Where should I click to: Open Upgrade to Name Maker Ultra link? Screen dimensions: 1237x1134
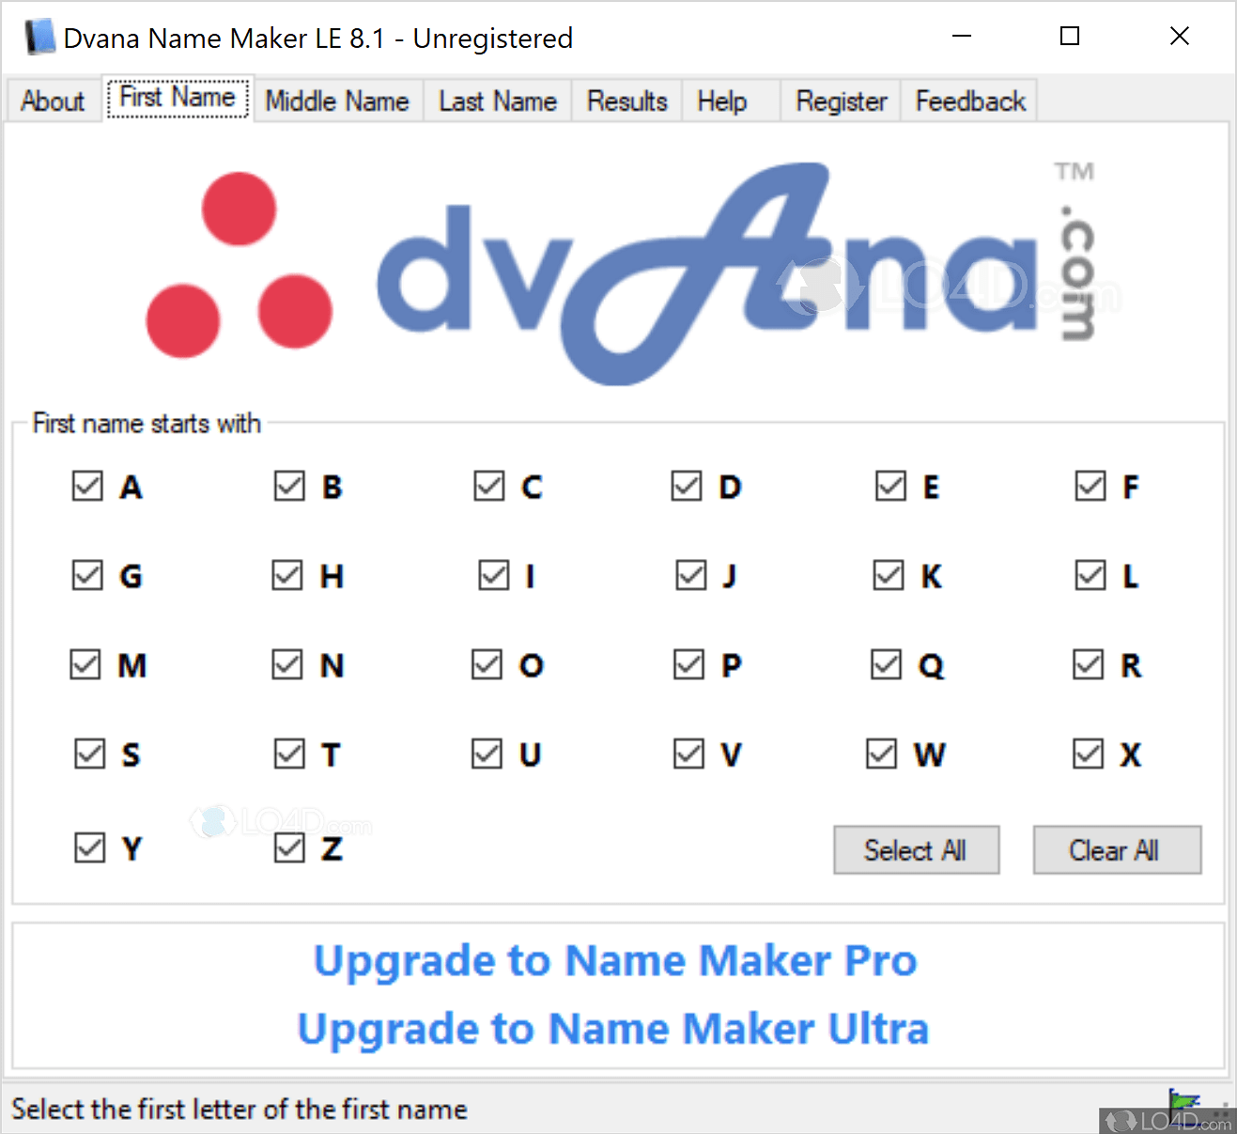pyautogui.click(x=613, y=1029)
